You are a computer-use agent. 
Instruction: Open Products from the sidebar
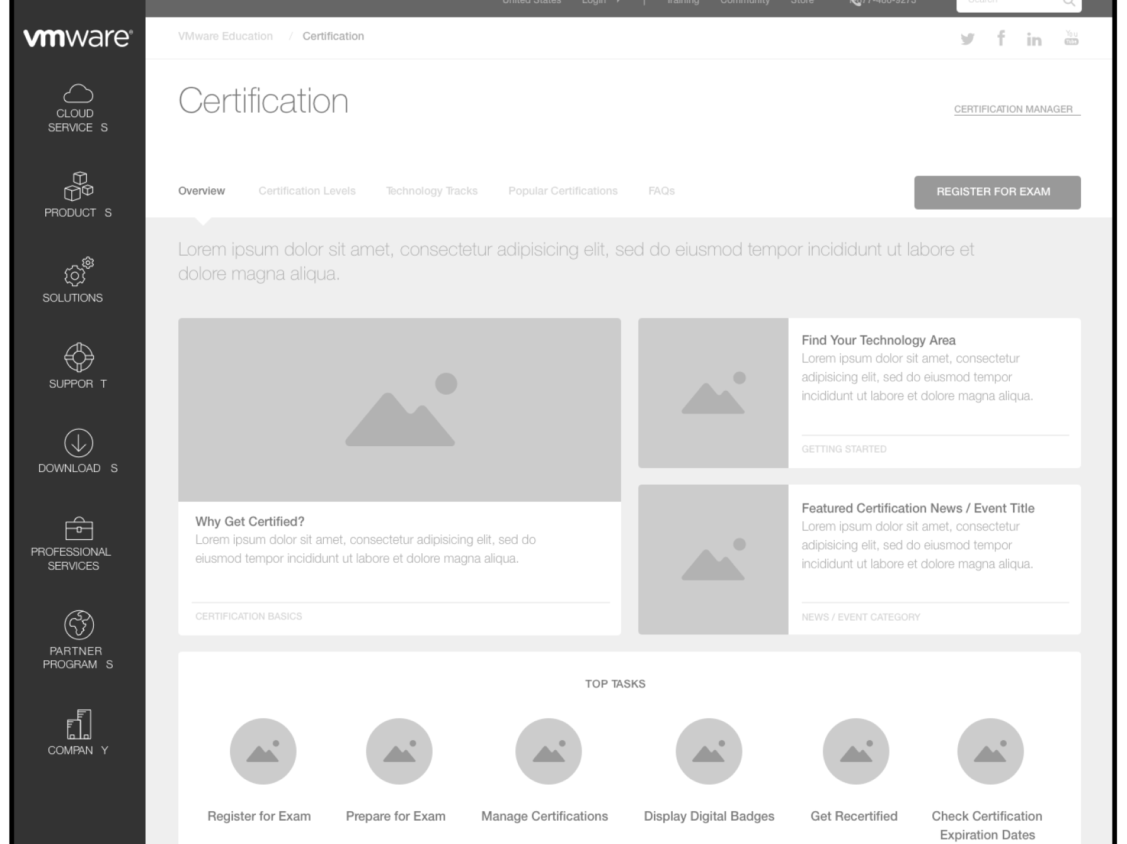(x=78, y=194)
